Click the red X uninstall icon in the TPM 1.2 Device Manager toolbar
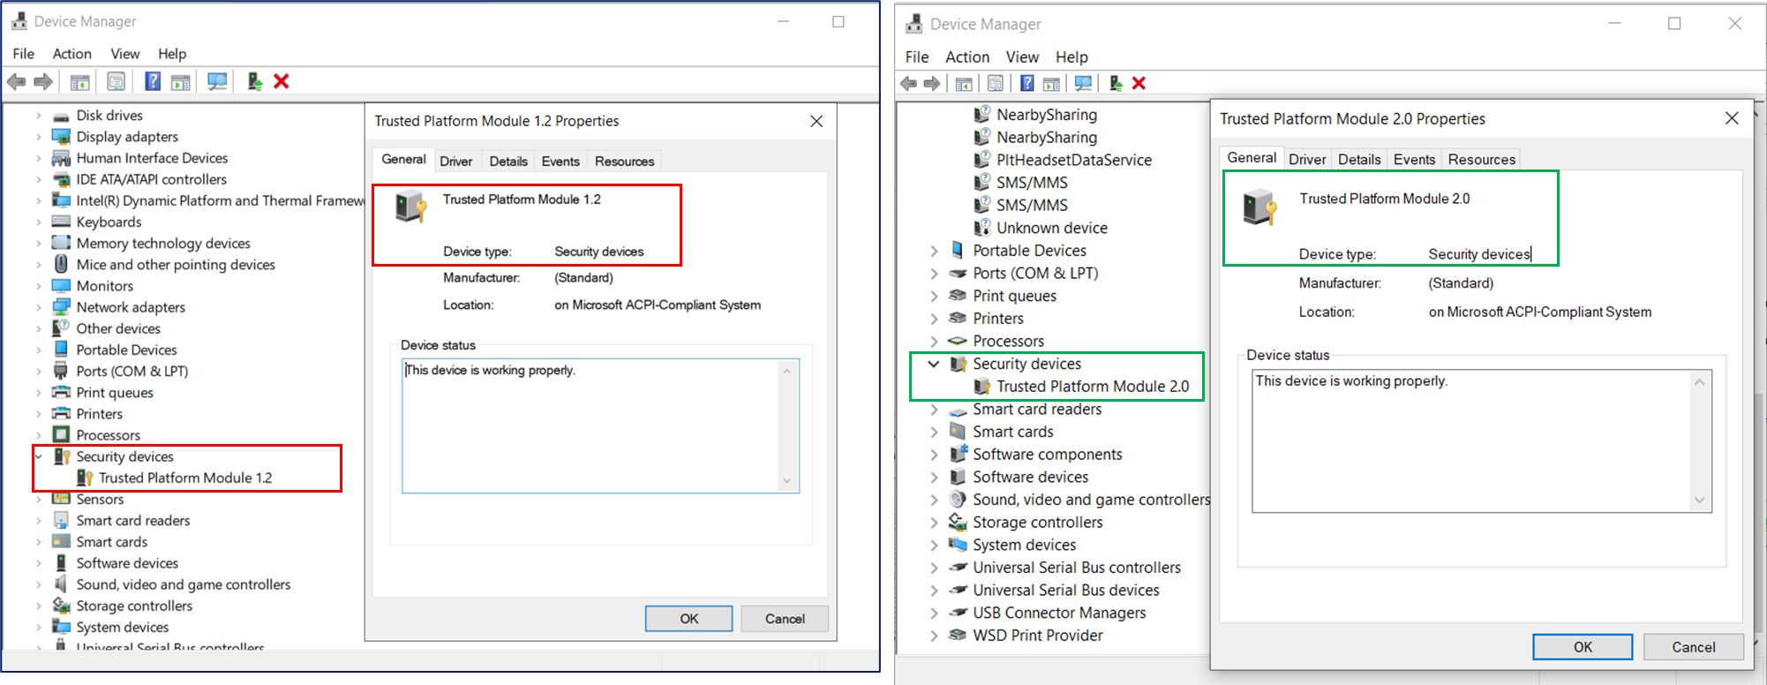The height and width of the screenshot is (685, 1767). click(282, 81)
